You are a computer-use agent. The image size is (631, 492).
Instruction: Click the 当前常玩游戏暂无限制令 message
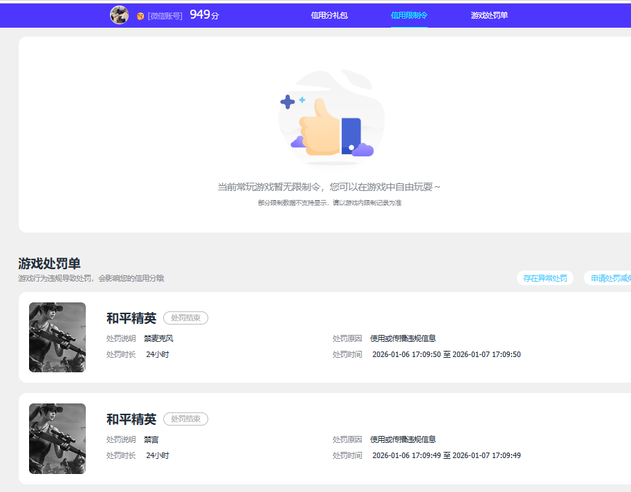tap(329, 187)
